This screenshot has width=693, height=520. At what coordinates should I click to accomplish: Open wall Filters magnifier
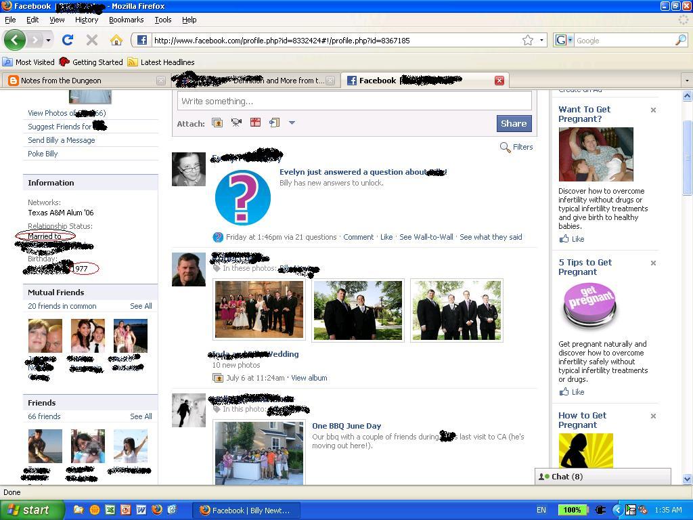pos(505,147)
